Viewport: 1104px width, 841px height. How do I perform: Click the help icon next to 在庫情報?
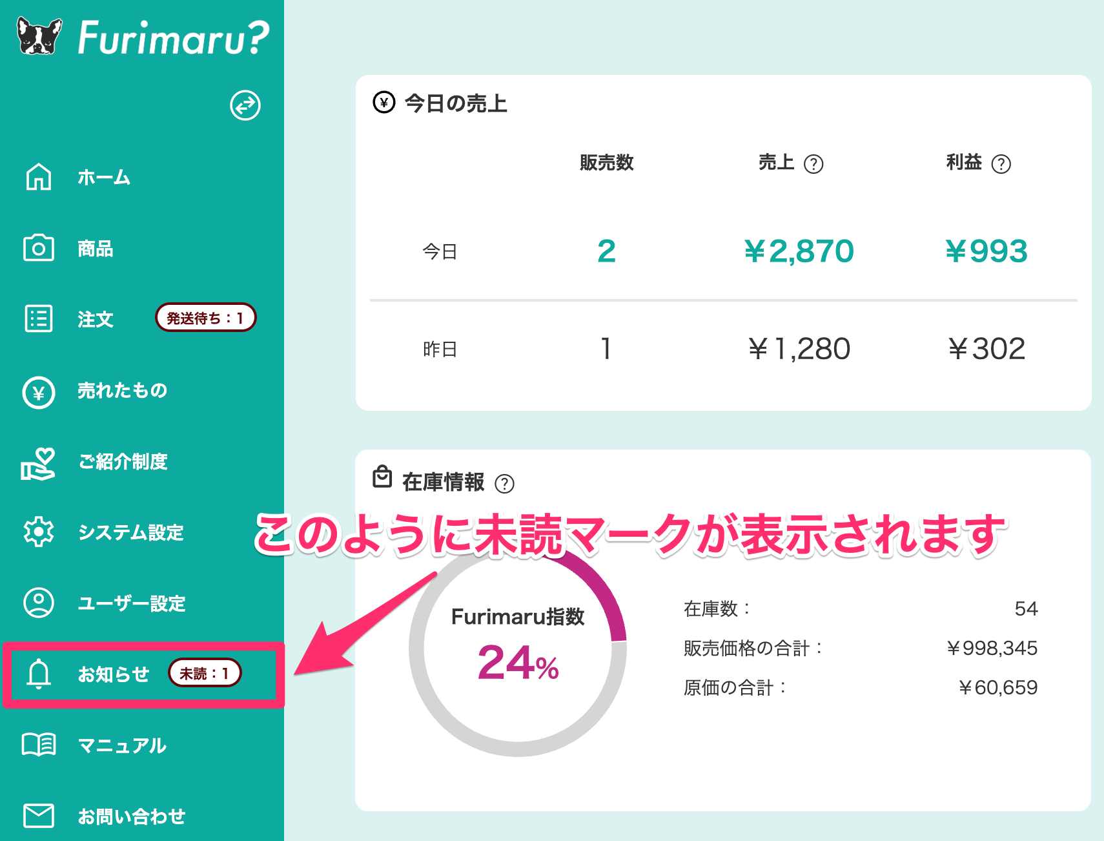click(504, 483)
